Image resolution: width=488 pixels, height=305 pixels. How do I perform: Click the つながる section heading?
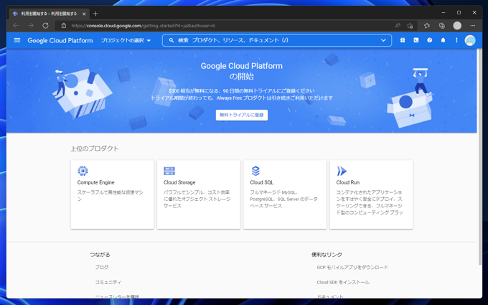pyautogui.click(x=100, y=255)
